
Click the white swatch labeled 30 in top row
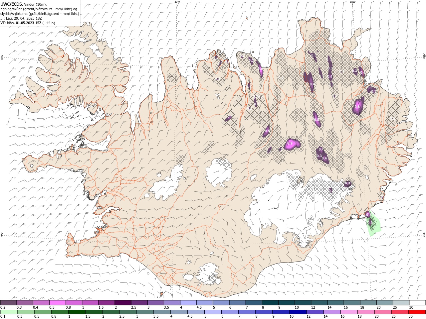(x=417, y=302)
